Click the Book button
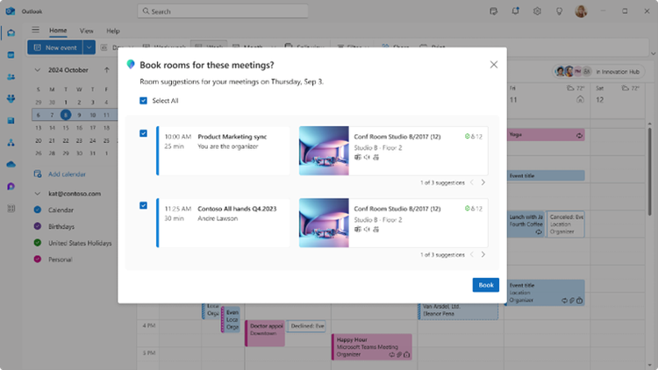Viewport: 658px width, 370px height. click(x=485, y=285)
